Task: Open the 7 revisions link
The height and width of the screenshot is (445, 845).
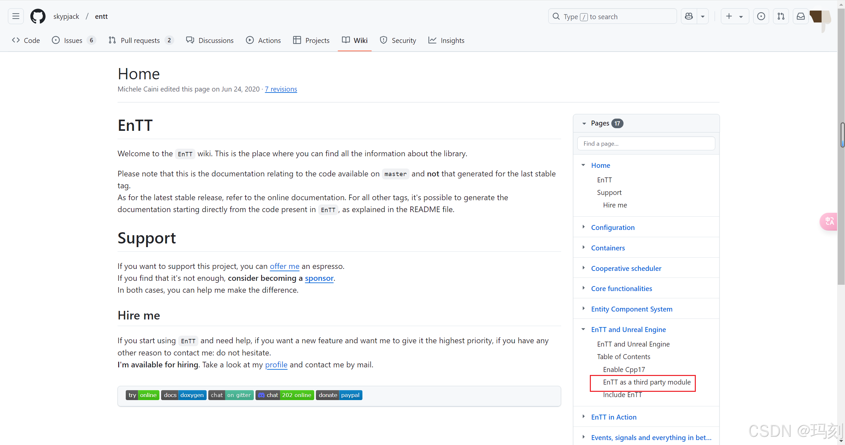Action: (281, 89)
